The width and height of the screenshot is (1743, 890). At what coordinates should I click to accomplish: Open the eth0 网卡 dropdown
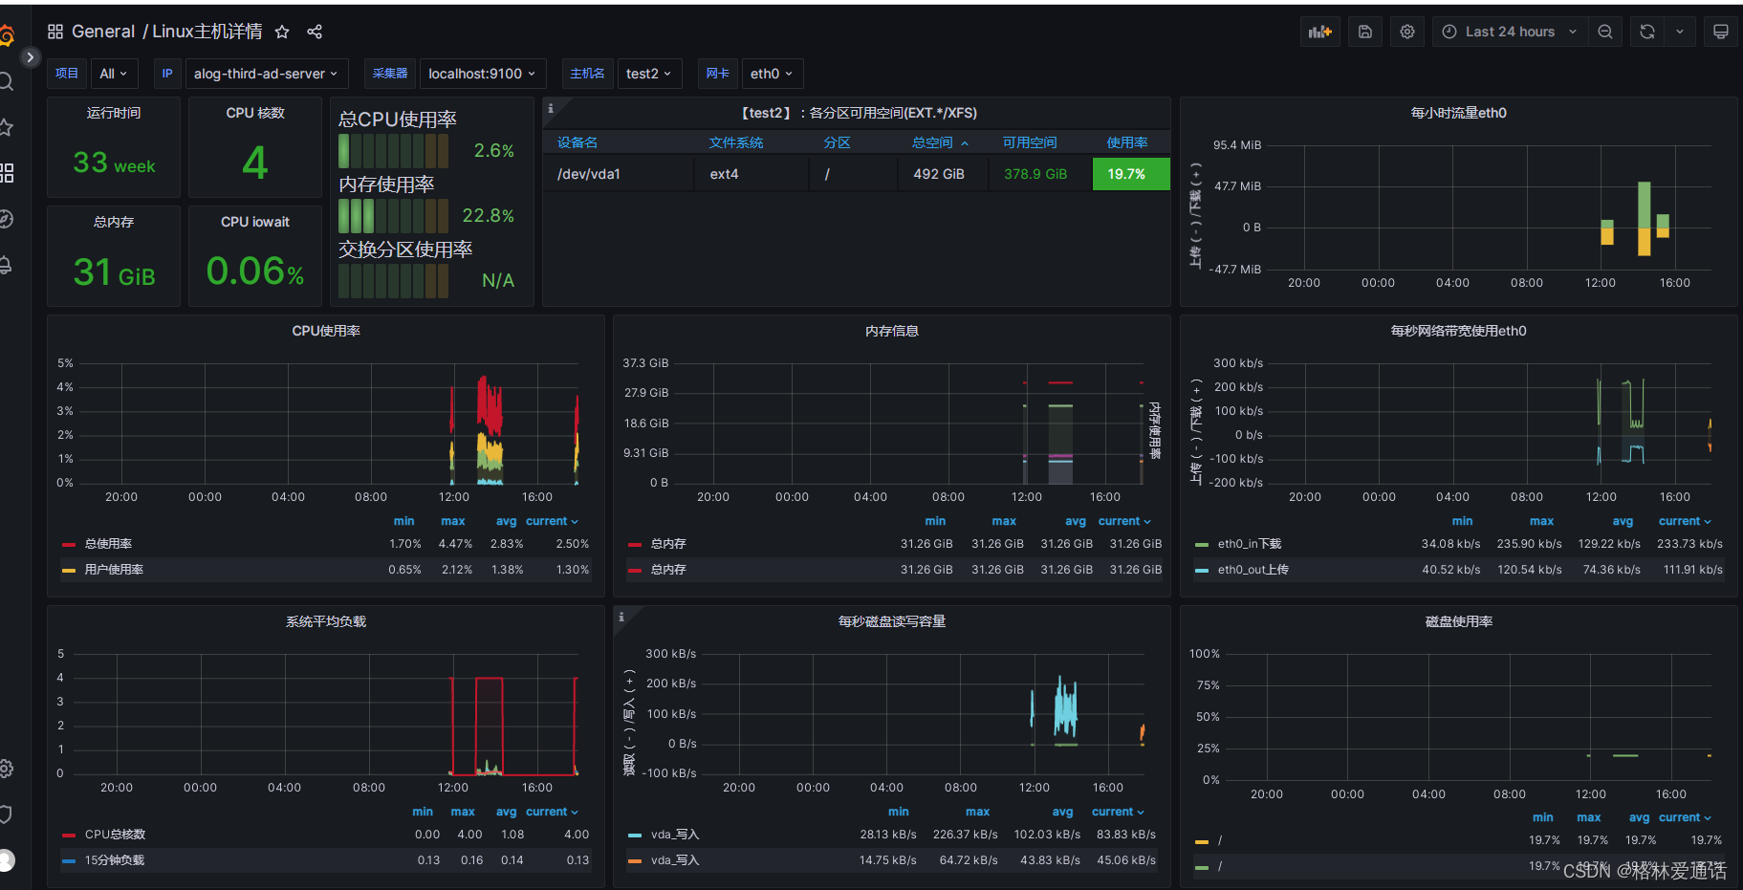772,74
